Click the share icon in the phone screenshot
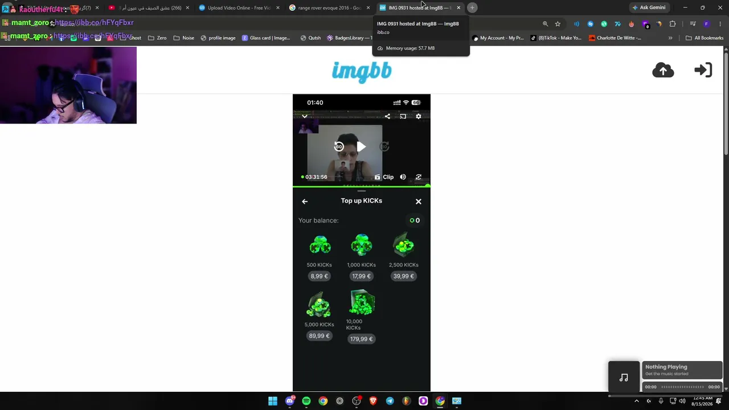 (387, 116)
